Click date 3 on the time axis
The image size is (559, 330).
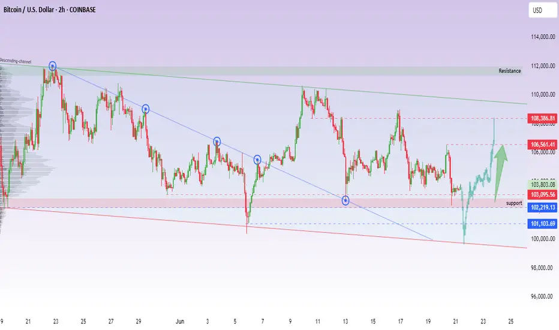(208, 322)
